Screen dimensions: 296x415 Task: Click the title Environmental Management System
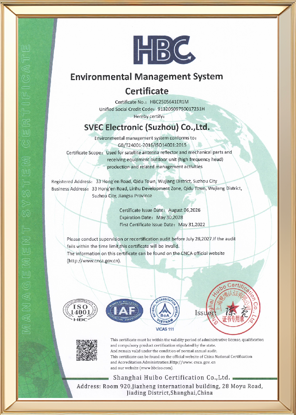(147, 77)
